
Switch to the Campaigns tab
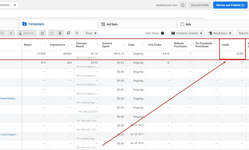59,24
